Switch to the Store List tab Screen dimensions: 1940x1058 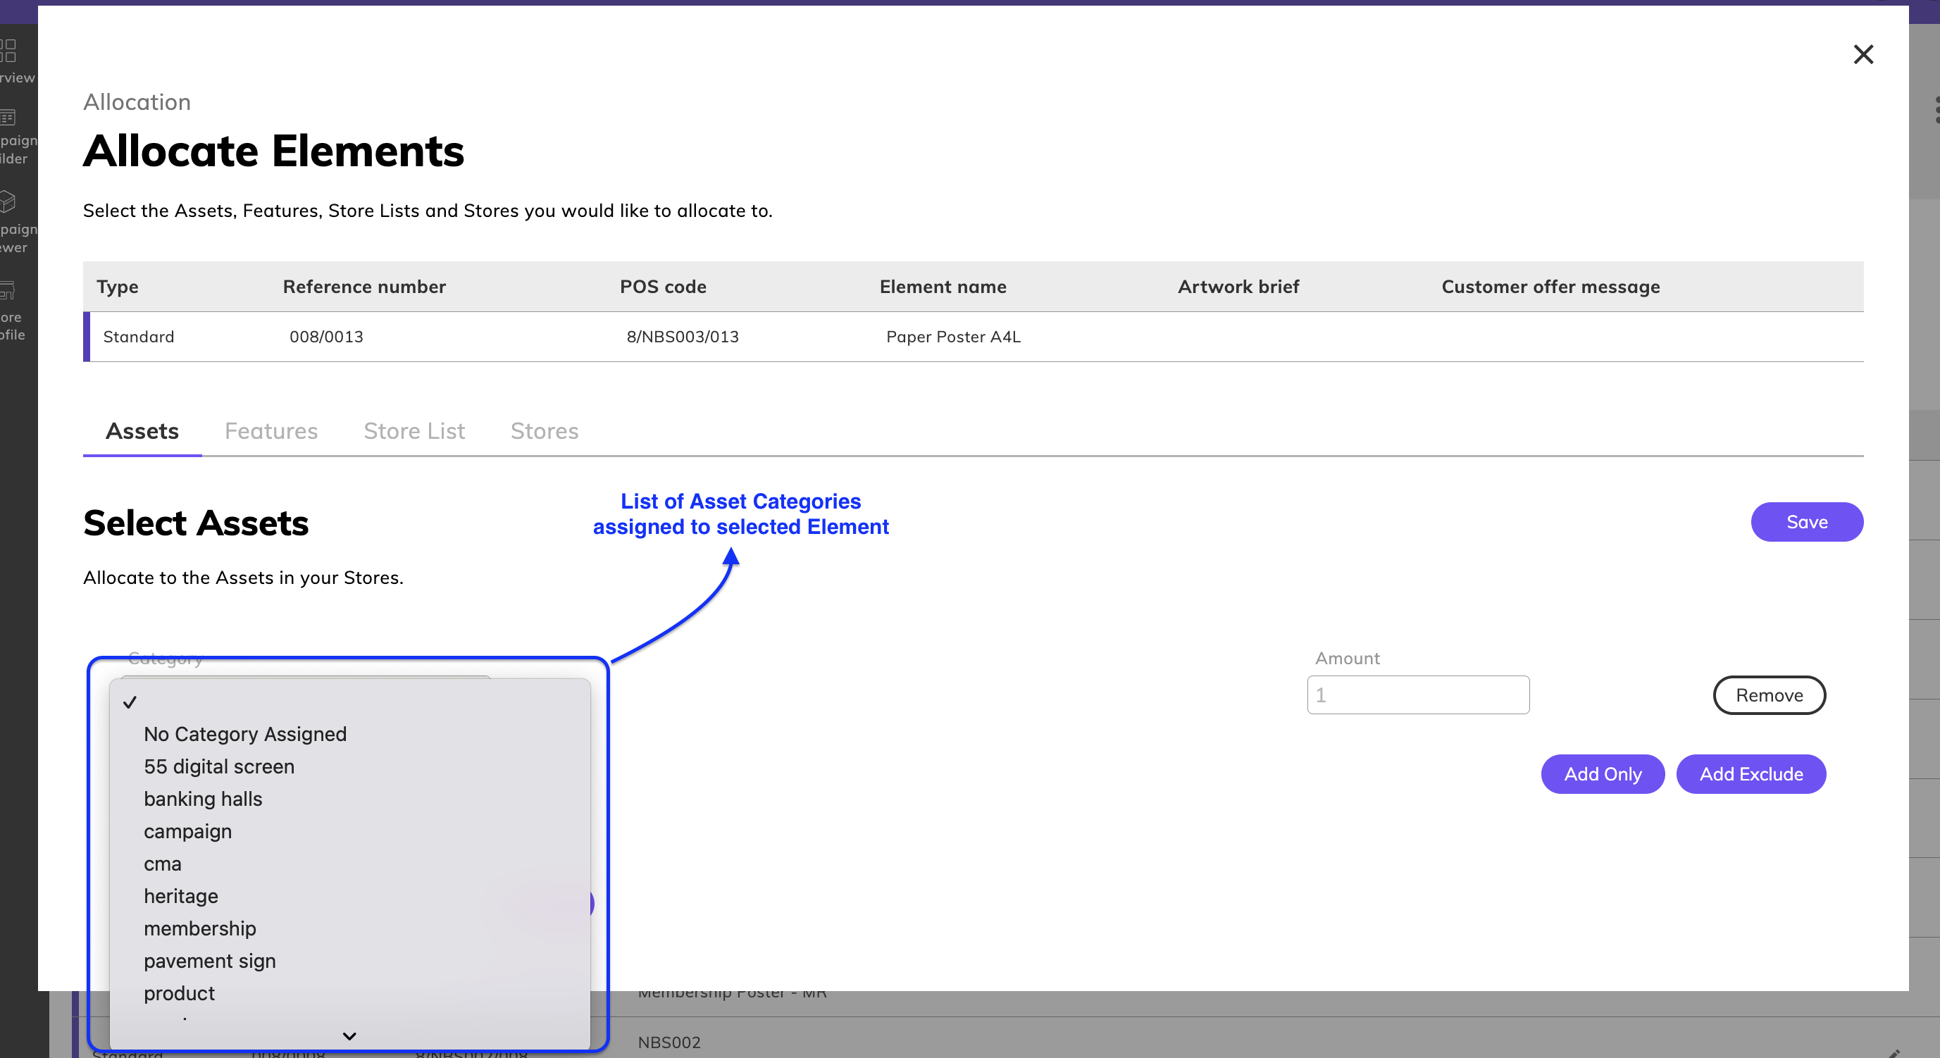coord(414,430)
